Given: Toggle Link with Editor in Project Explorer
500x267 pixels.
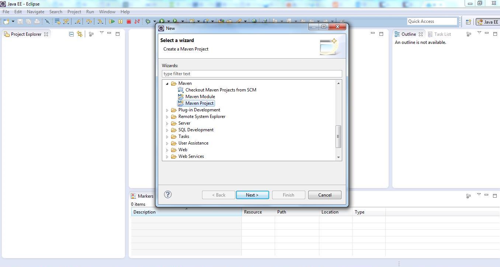Looking at the screenshot, I should [x=79, y=34].
